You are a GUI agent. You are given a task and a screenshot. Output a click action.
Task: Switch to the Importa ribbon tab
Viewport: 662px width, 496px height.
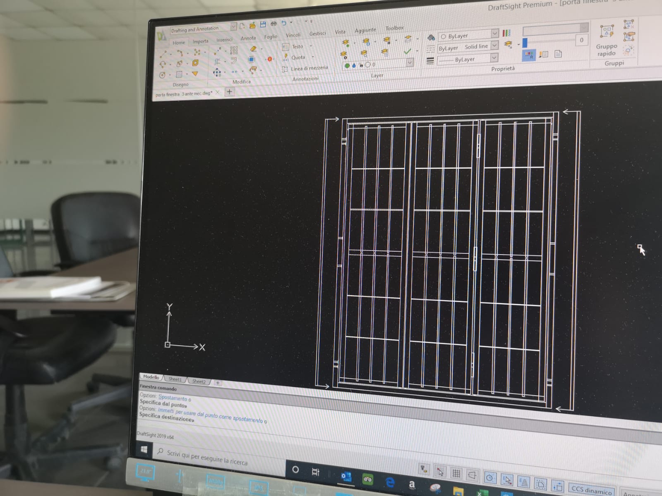click(200, 41)
